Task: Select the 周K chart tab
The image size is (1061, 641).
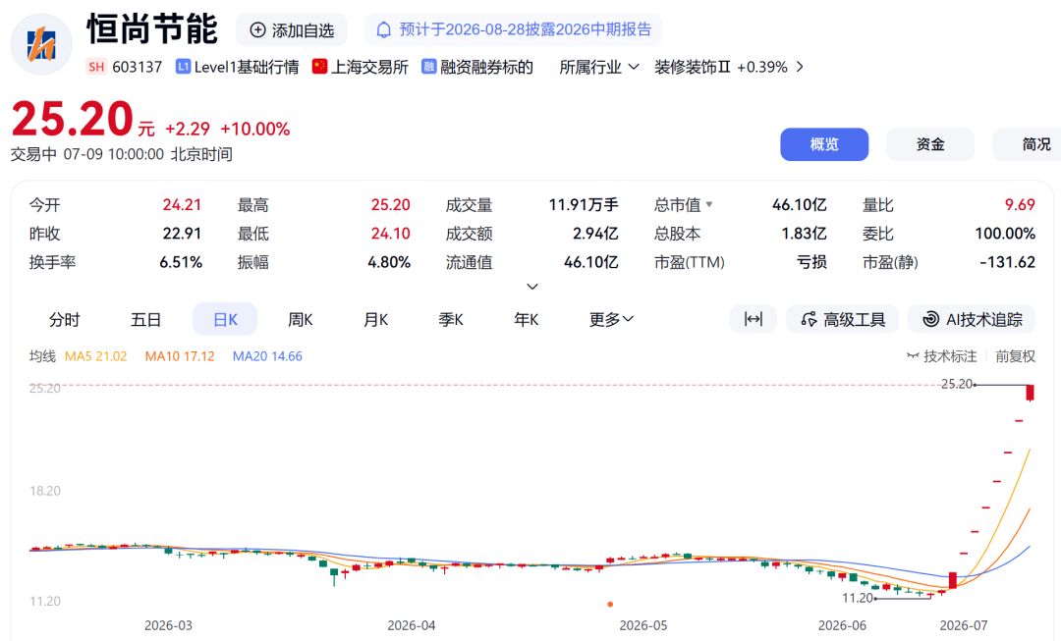Action: pos(301,319)
